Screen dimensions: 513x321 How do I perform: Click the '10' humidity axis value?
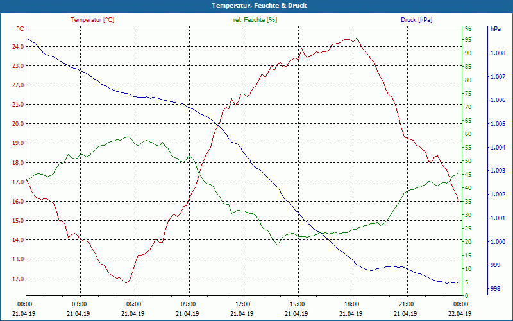(468, 269)
